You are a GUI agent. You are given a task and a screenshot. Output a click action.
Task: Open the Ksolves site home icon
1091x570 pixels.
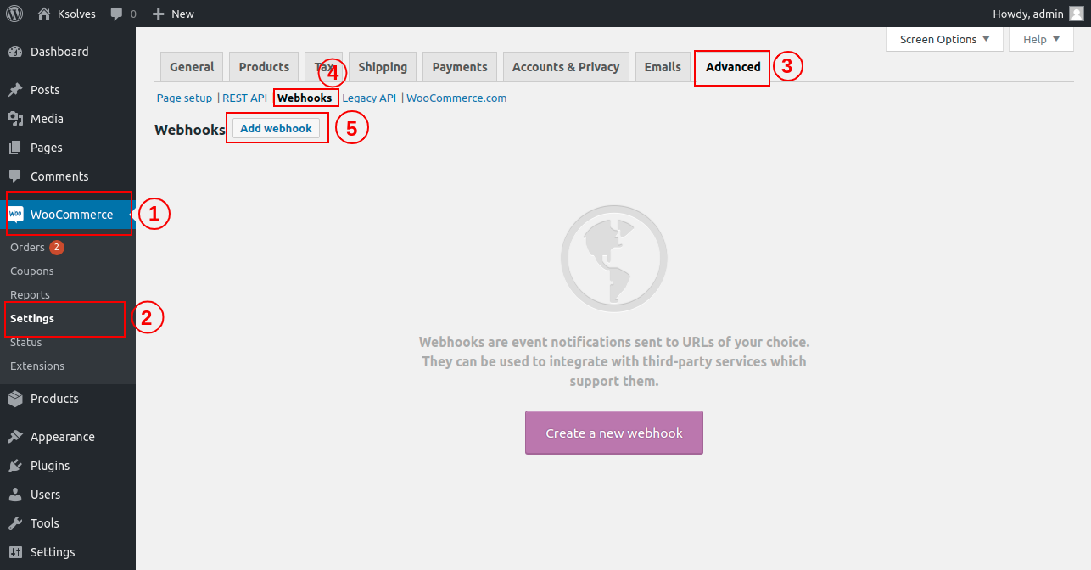[44, 14]
